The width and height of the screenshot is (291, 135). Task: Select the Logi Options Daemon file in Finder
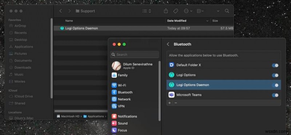pyautogui.click(x=144, y=28)
